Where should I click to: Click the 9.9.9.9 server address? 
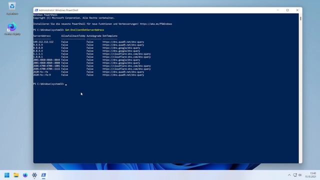point(38,45)
